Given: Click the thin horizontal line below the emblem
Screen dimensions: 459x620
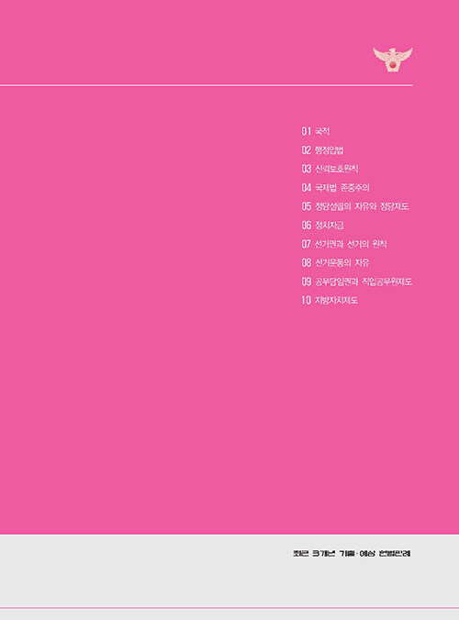Looking at the screenshot, I should [207, 85].
